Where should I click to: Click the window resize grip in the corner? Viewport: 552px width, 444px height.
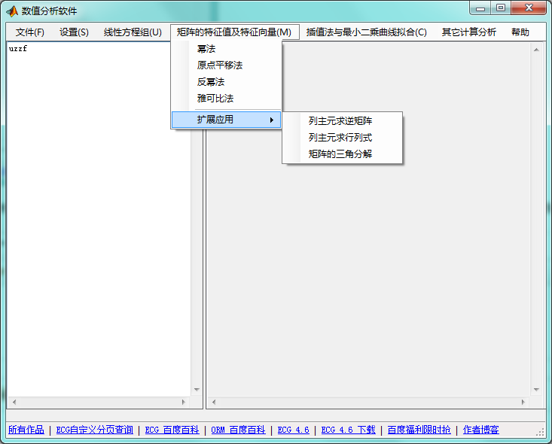click(541, 433)
